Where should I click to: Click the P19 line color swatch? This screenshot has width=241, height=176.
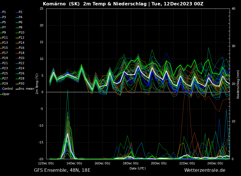(1, 58)
